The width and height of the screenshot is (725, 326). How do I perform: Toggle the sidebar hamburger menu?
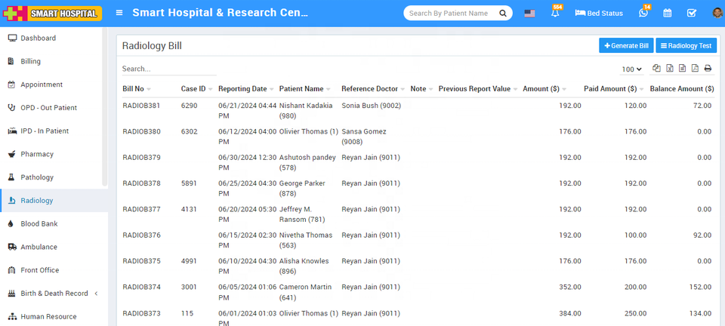(119, 13)
